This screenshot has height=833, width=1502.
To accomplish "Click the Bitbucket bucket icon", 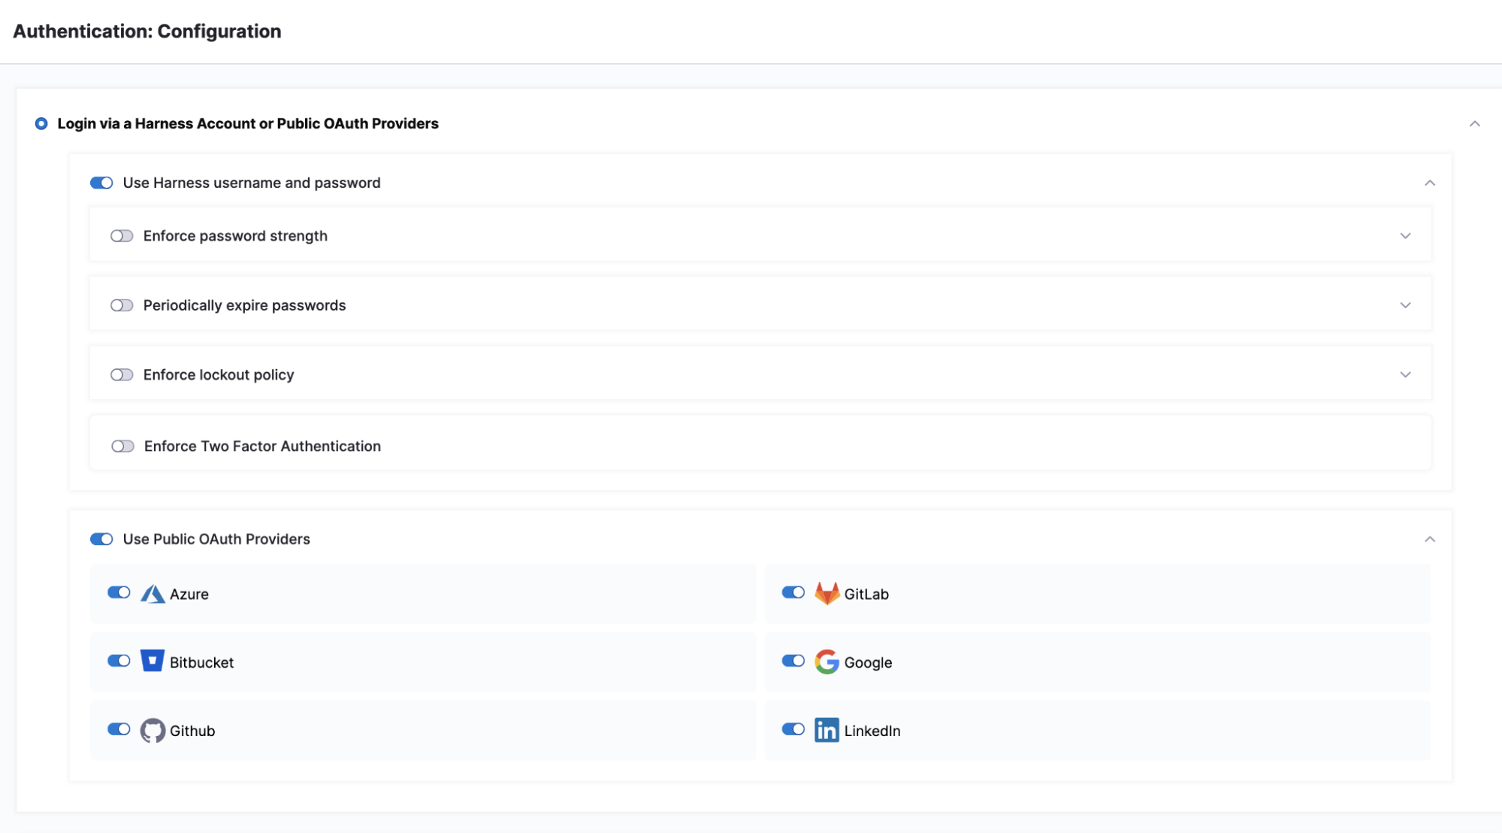I will 153,662.
